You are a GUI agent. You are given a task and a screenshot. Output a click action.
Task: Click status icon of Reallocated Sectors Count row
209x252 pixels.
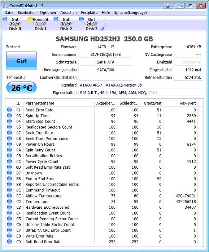click(x=9, y=127)
